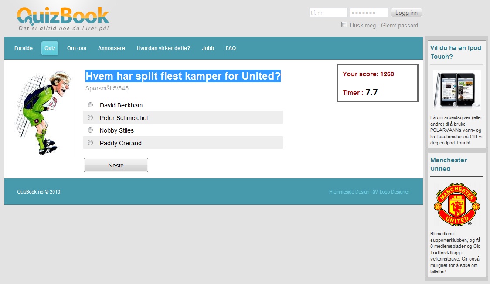The width and height of the screenshot is (490, 284).
Task: Click the David Beckham answer label
Action: click(121, 105)
